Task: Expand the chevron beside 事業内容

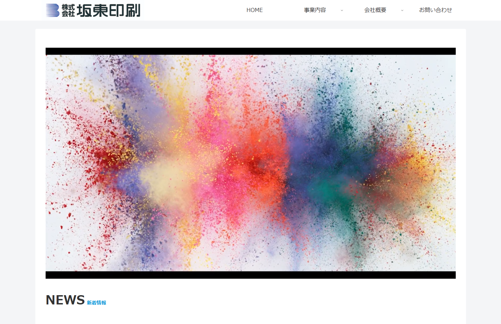Action: (342, 11)
